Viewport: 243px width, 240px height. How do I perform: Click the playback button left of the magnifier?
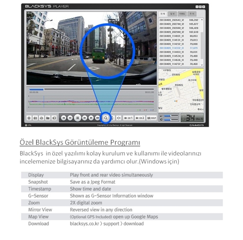click(97, 118)
